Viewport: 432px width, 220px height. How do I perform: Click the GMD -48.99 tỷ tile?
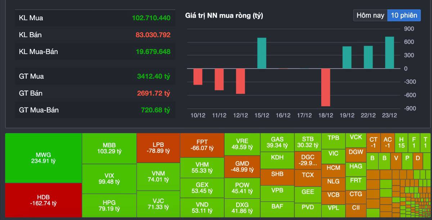point(242,167)
